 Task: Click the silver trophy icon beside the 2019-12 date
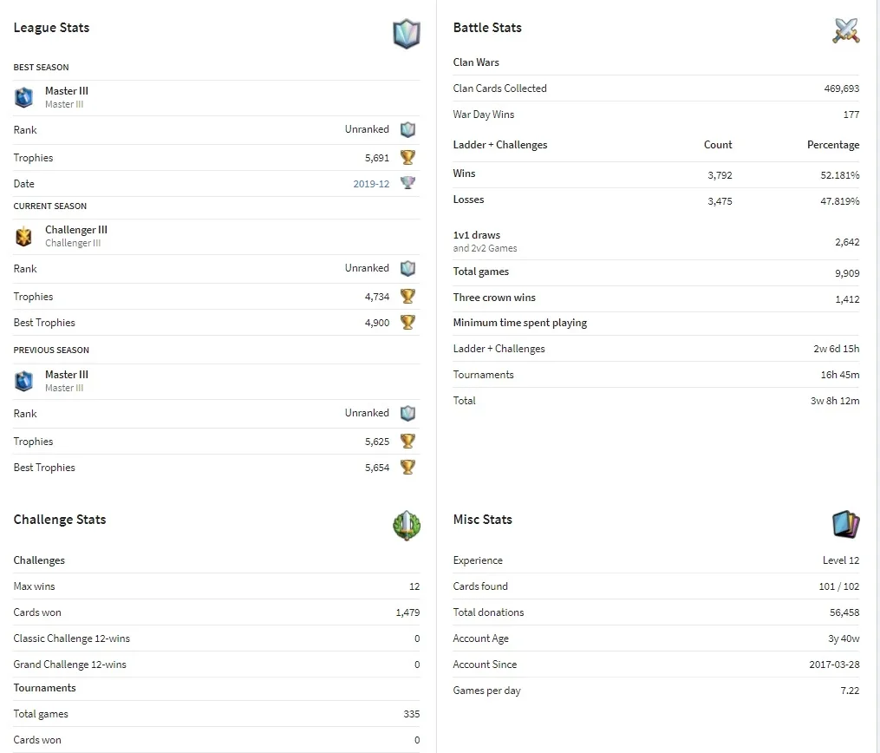point(407,183)
